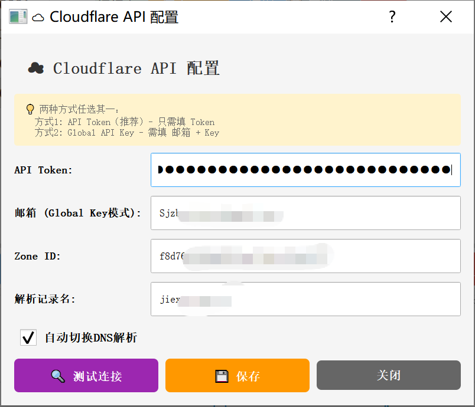
Task: Click the large 'Cloudflare API 配置' heading
Action: 136,68
